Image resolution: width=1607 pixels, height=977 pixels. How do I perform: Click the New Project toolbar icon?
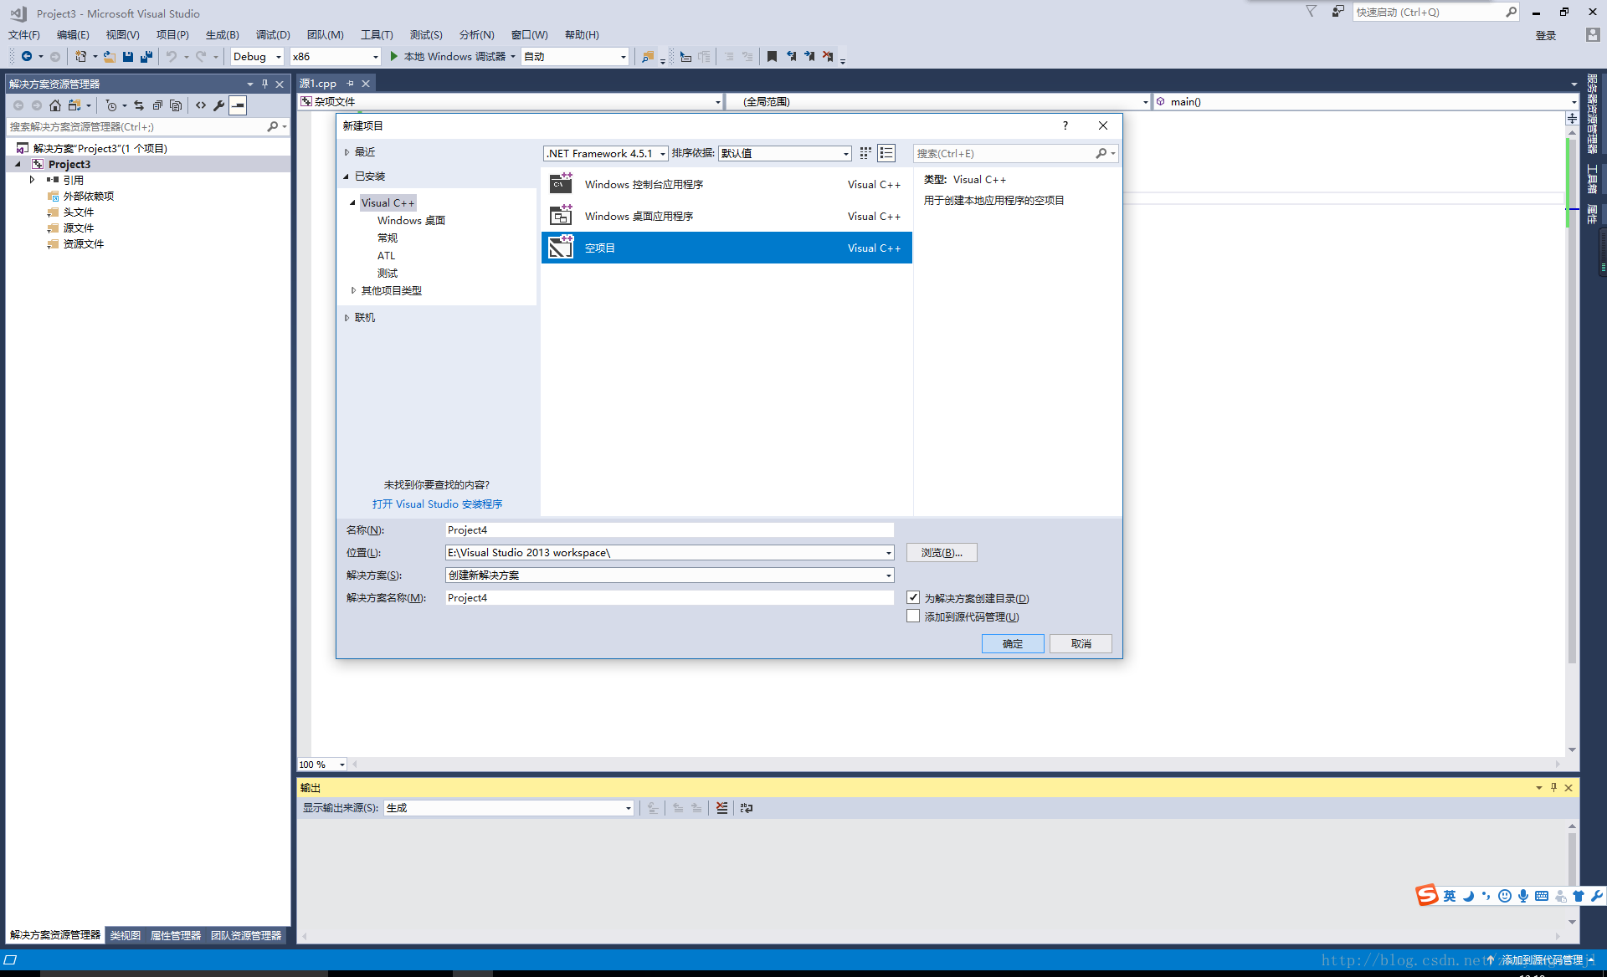pyautogui.click(x=80, y=56)
